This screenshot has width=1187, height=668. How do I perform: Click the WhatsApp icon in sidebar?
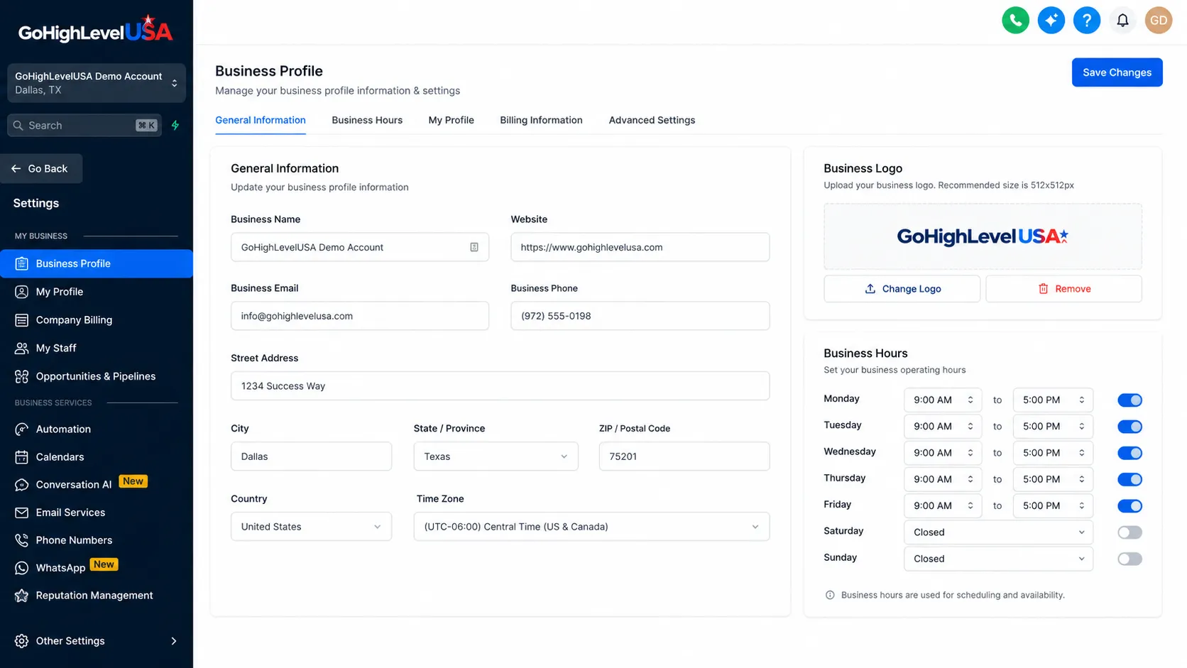click(x=22, y=568)
